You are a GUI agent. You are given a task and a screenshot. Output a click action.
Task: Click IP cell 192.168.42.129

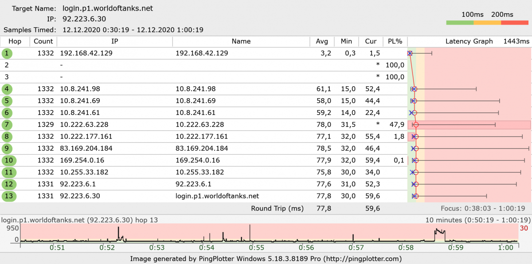pos(86,54)
